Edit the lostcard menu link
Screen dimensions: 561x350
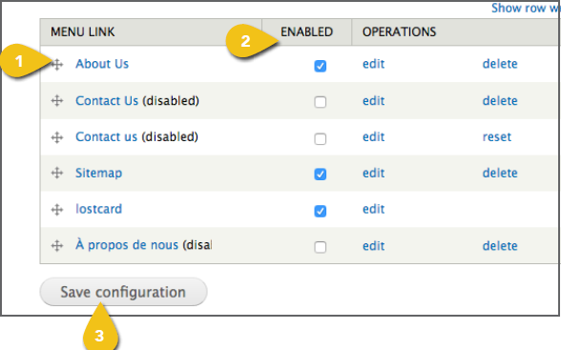coord(374,209)
